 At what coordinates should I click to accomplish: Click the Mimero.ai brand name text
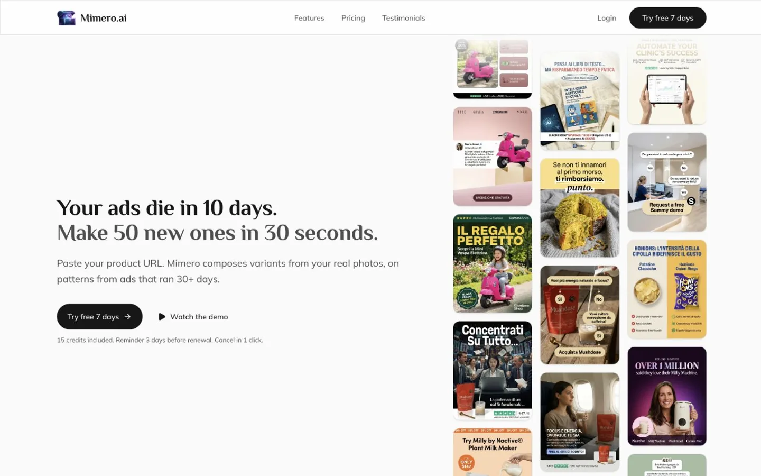(x=104, y=18)
